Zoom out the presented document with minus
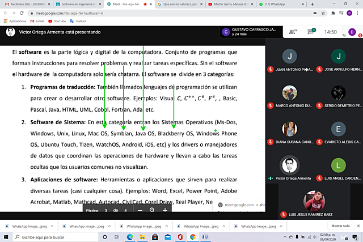Viewport: 363px width, 242px height. 140,210
